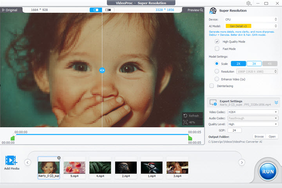
Task: Click the 1664 * 928 original resolution text
Action: [40, 10]
